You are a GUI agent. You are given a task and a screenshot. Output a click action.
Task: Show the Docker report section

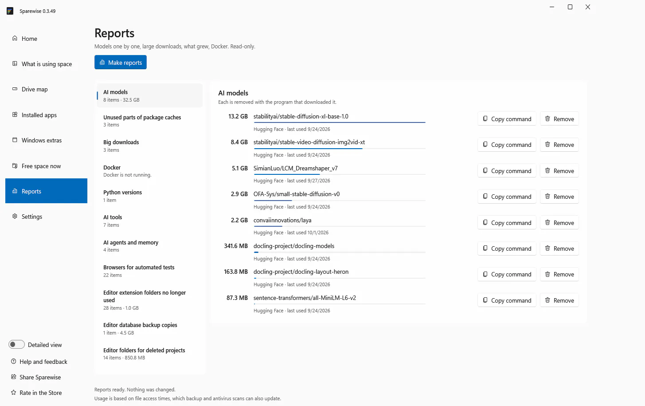pos(150,171)
